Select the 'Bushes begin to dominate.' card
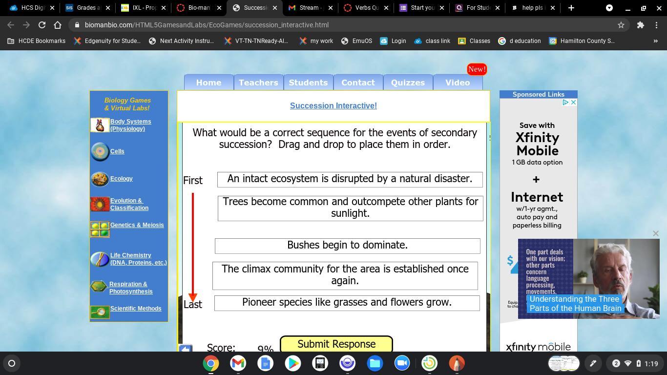The height and width of the screenshot is (375, 667). [x=348, y=246]
